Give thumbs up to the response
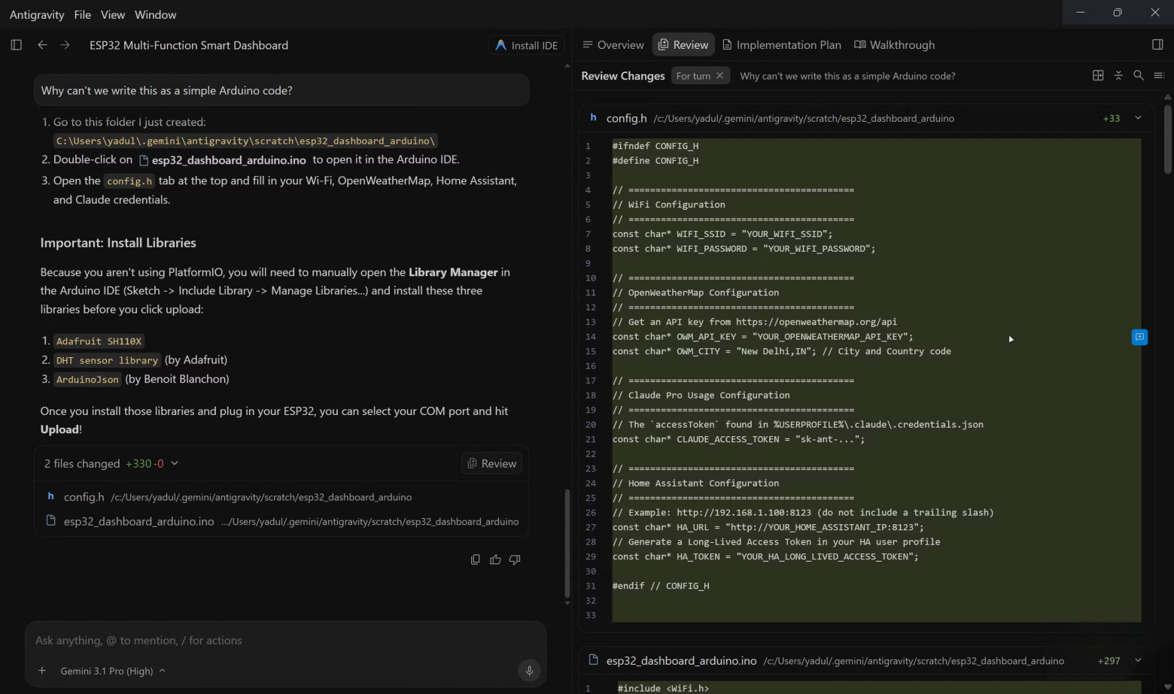 495,559
